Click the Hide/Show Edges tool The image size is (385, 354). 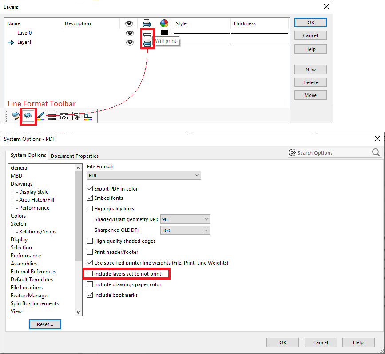click(76, 116)
